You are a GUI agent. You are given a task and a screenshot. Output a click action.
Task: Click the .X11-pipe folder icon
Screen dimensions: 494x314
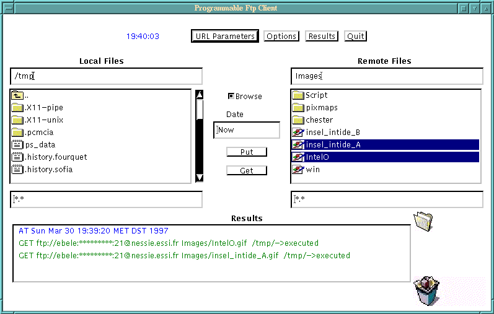pos(17,108)
